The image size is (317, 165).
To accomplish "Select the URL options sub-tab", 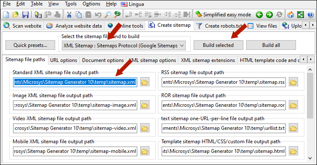I will 64,60.
